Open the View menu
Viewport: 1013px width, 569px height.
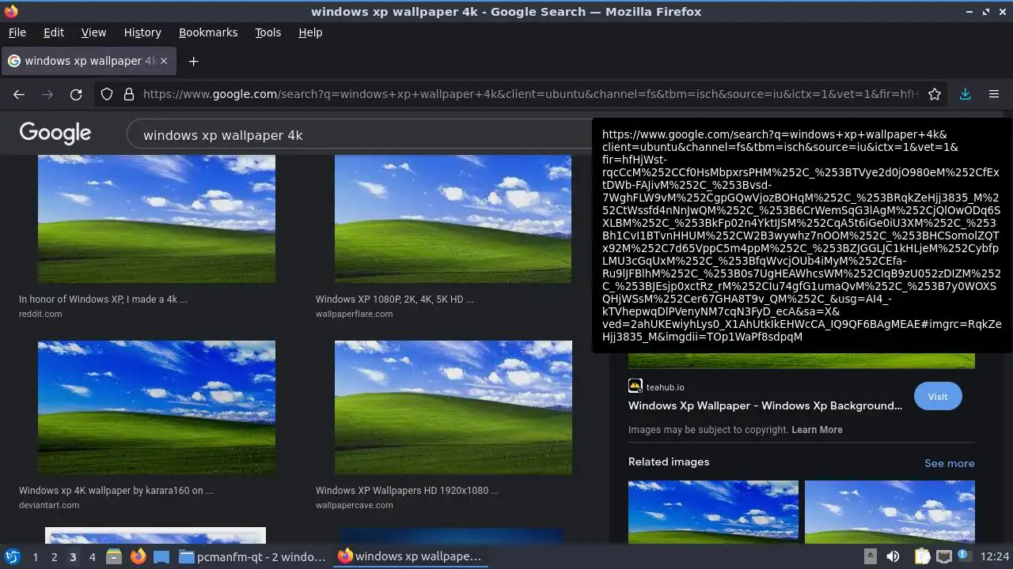93,32
